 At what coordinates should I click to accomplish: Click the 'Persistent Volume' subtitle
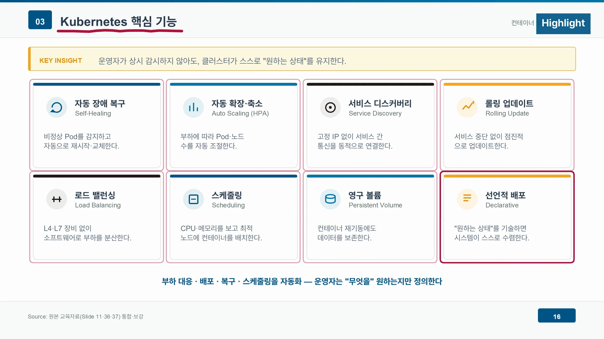375,205
